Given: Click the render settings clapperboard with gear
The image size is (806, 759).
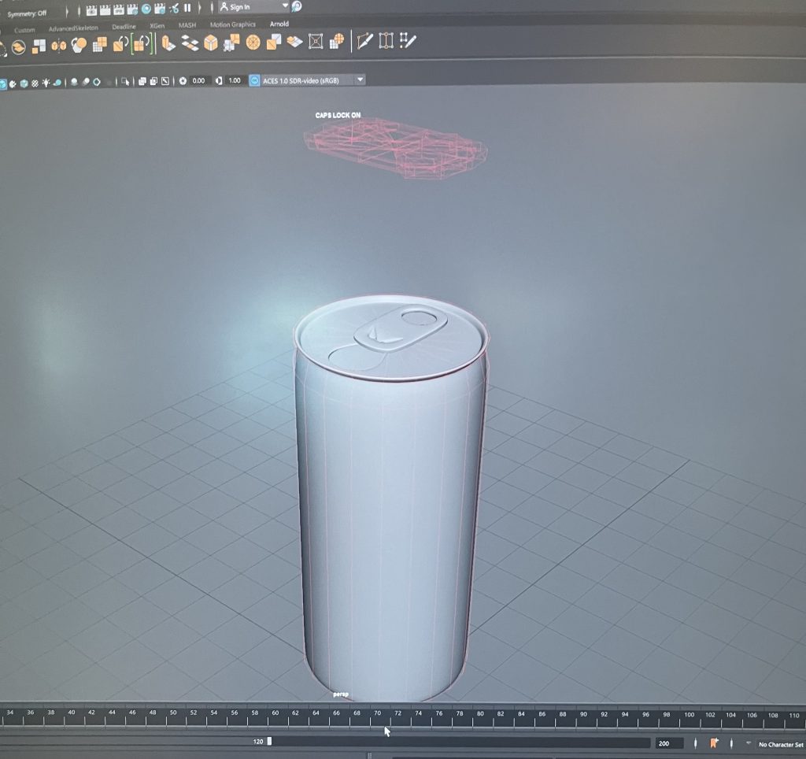Looking at the screenshot, I should (160, 8).
